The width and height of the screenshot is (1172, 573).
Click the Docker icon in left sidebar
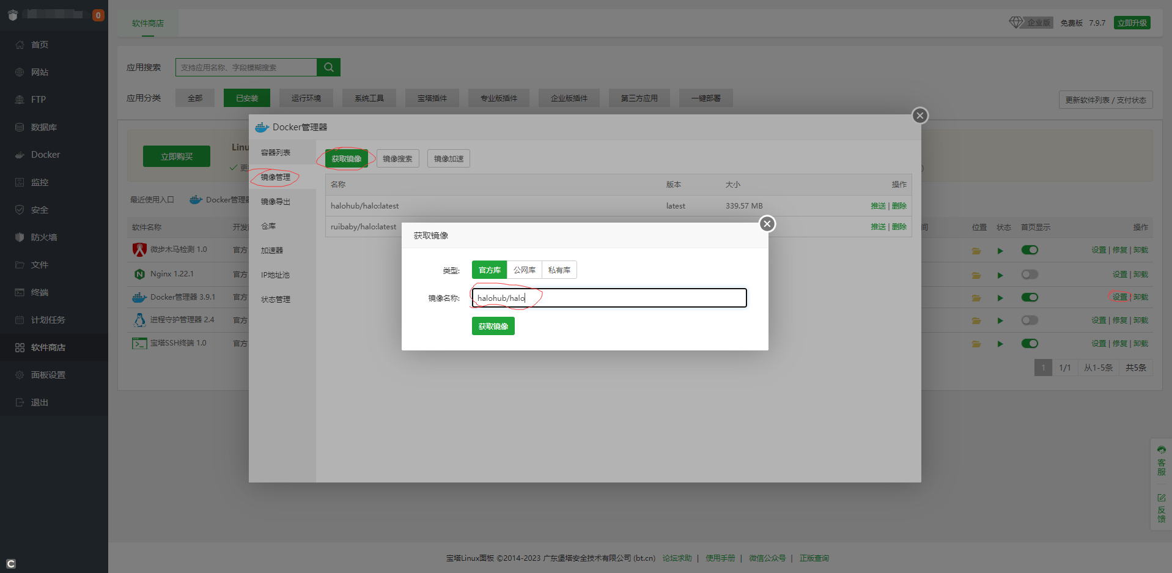(x=20, y=155)
